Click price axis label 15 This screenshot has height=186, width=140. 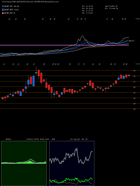(x=134, y=93)
